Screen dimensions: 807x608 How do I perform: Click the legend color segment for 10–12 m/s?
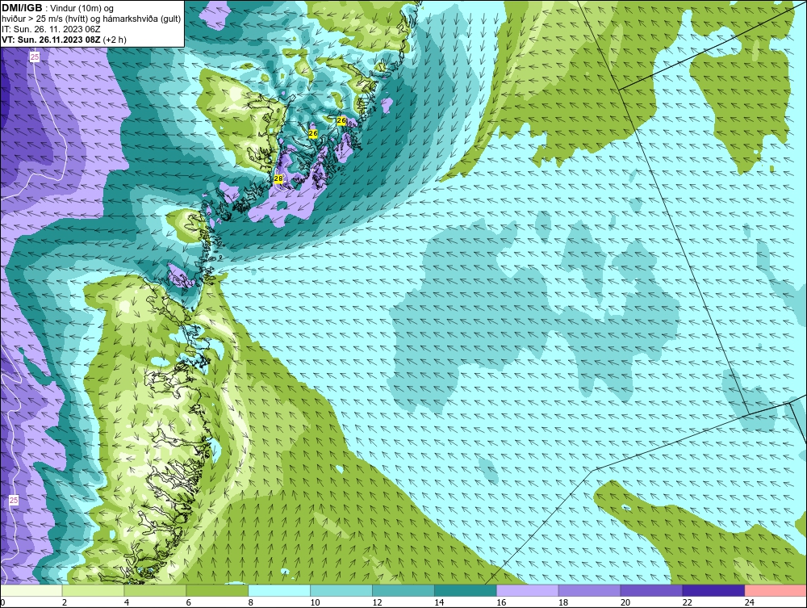(341, 590)
